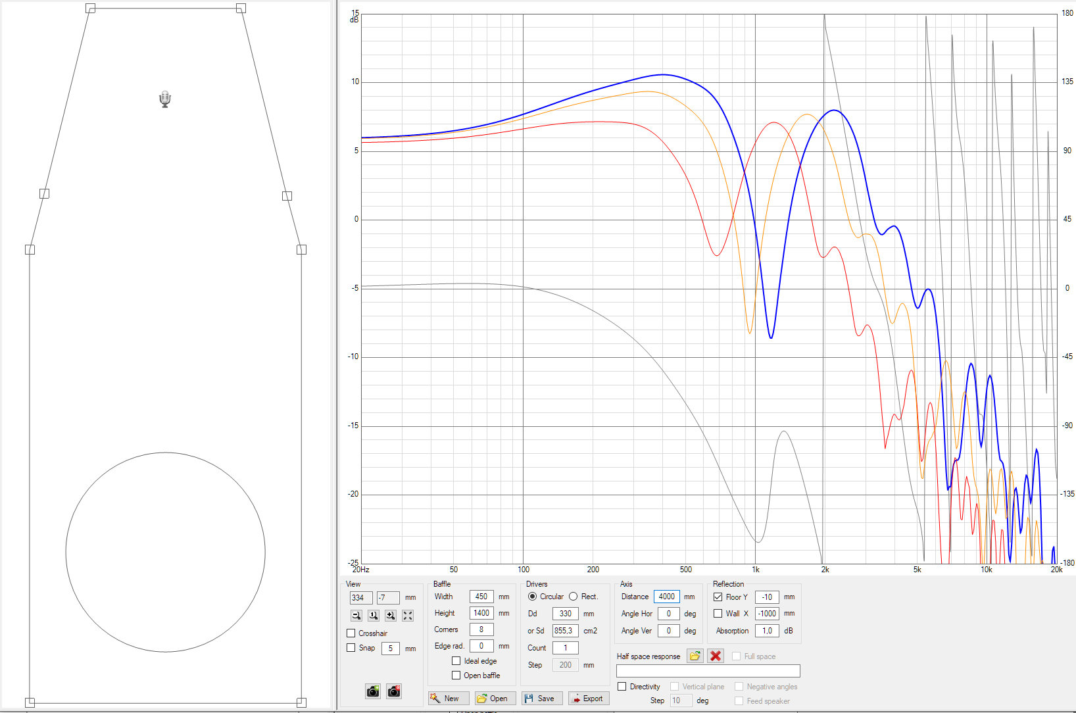Screen dimensions: 1076x713
Task: Open a half space response file
Action: coord(695,656)
